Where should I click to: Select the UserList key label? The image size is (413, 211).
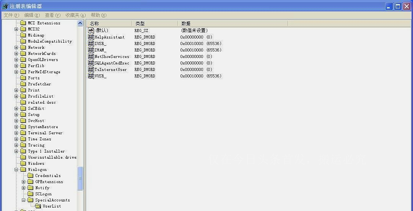52,206
